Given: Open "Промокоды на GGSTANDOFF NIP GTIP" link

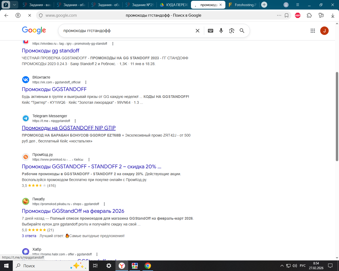Looking at the screenshot, I should click(x=69, y=128).
